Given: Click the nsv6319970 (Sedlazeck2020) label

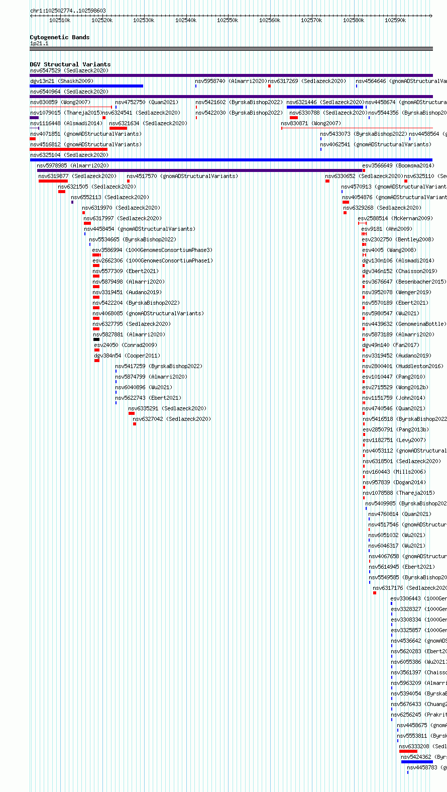Looking at the screenshot, I should [x=122, y=208].
